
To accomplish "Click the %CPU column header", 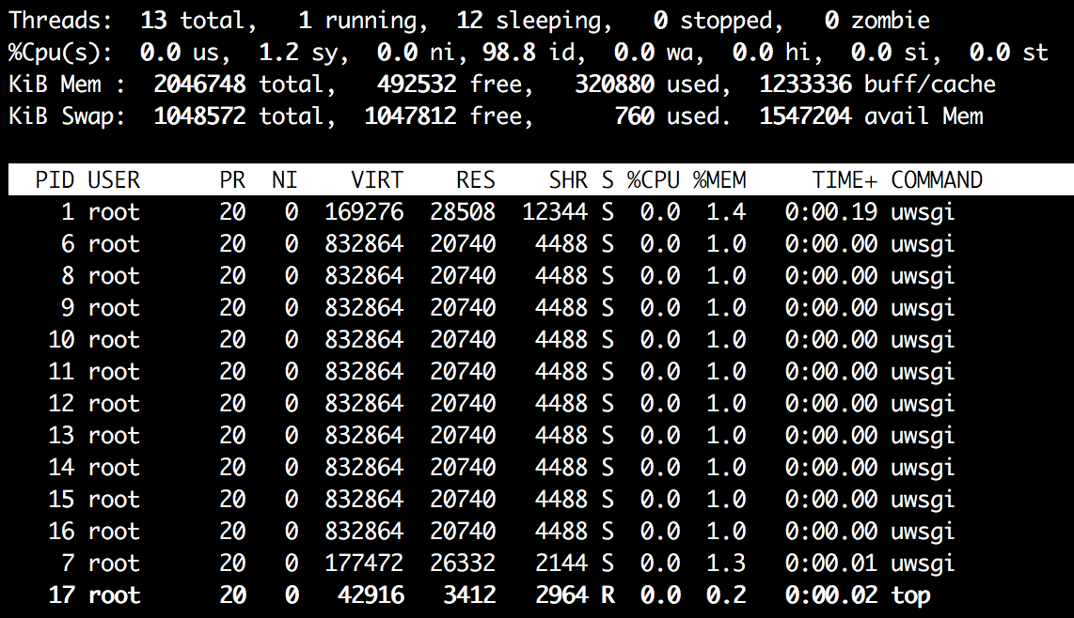I will 654,180.
